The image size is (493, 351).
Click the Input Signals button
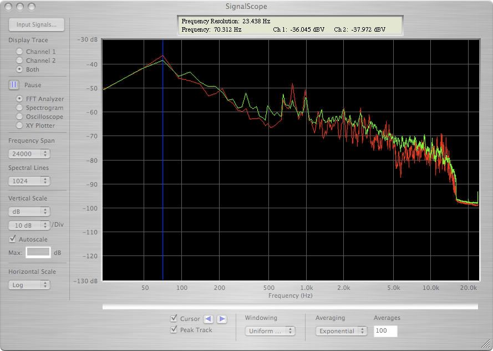tap(37, 24)
